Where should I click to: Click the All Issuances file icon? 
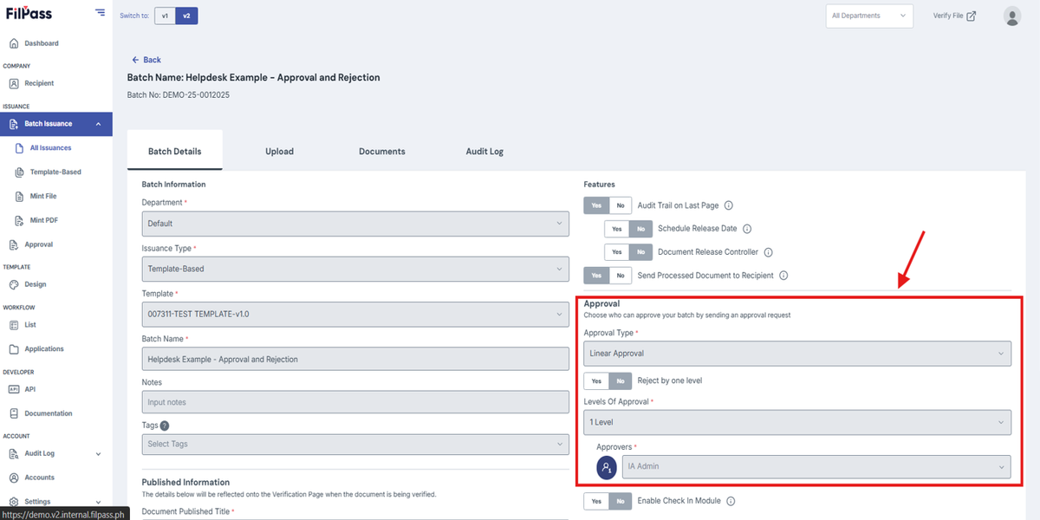21,148
